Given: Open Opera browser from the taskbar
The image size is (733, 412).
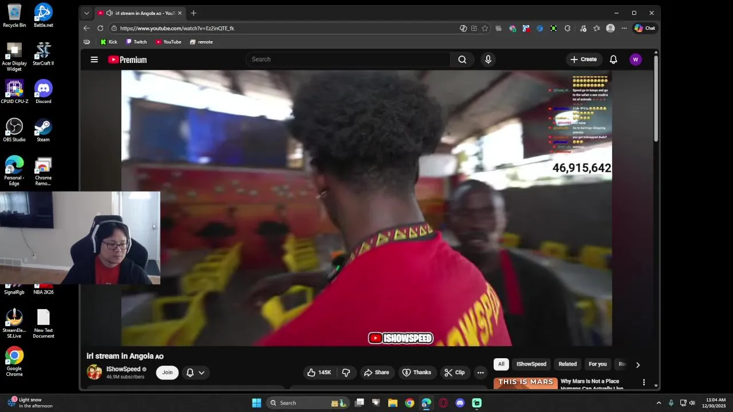Looking at the screenshot, I should 443,403.
